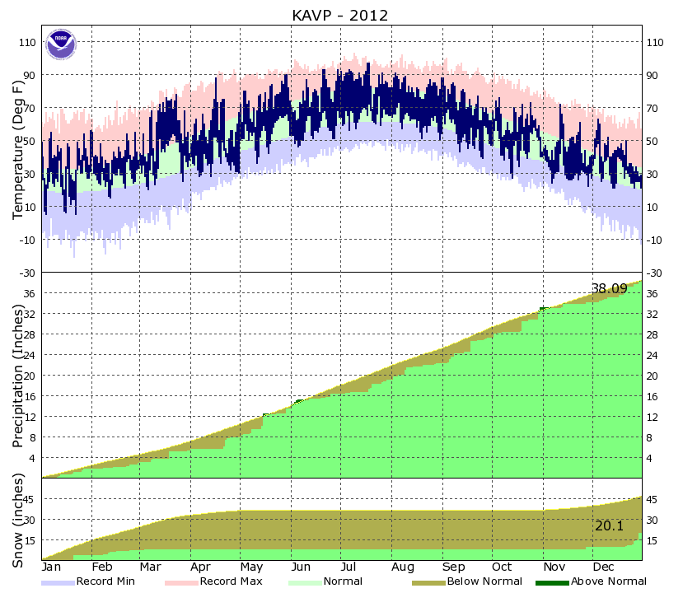Click the 20.1 snow total label
The image size is (683, 593).
(608, 525)
